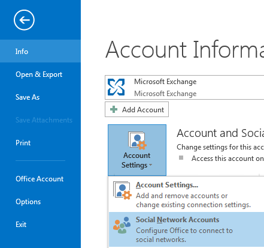The width and height of the screenshot is (264, 248).
Task: Click 'Add and remove accounts or' description
Action: [181, 196]
